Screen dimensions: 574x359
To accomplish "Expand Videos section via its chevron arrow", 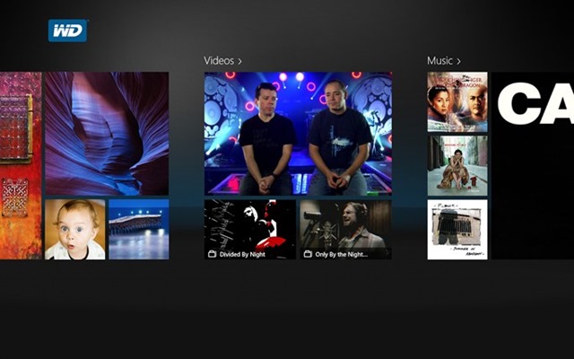I will 239,61.
